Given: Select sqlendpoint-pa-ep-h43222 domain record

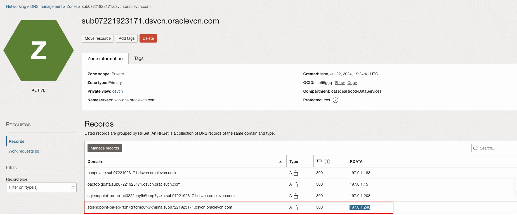Looking at the screenshot, I should click(x=161, y=196).
